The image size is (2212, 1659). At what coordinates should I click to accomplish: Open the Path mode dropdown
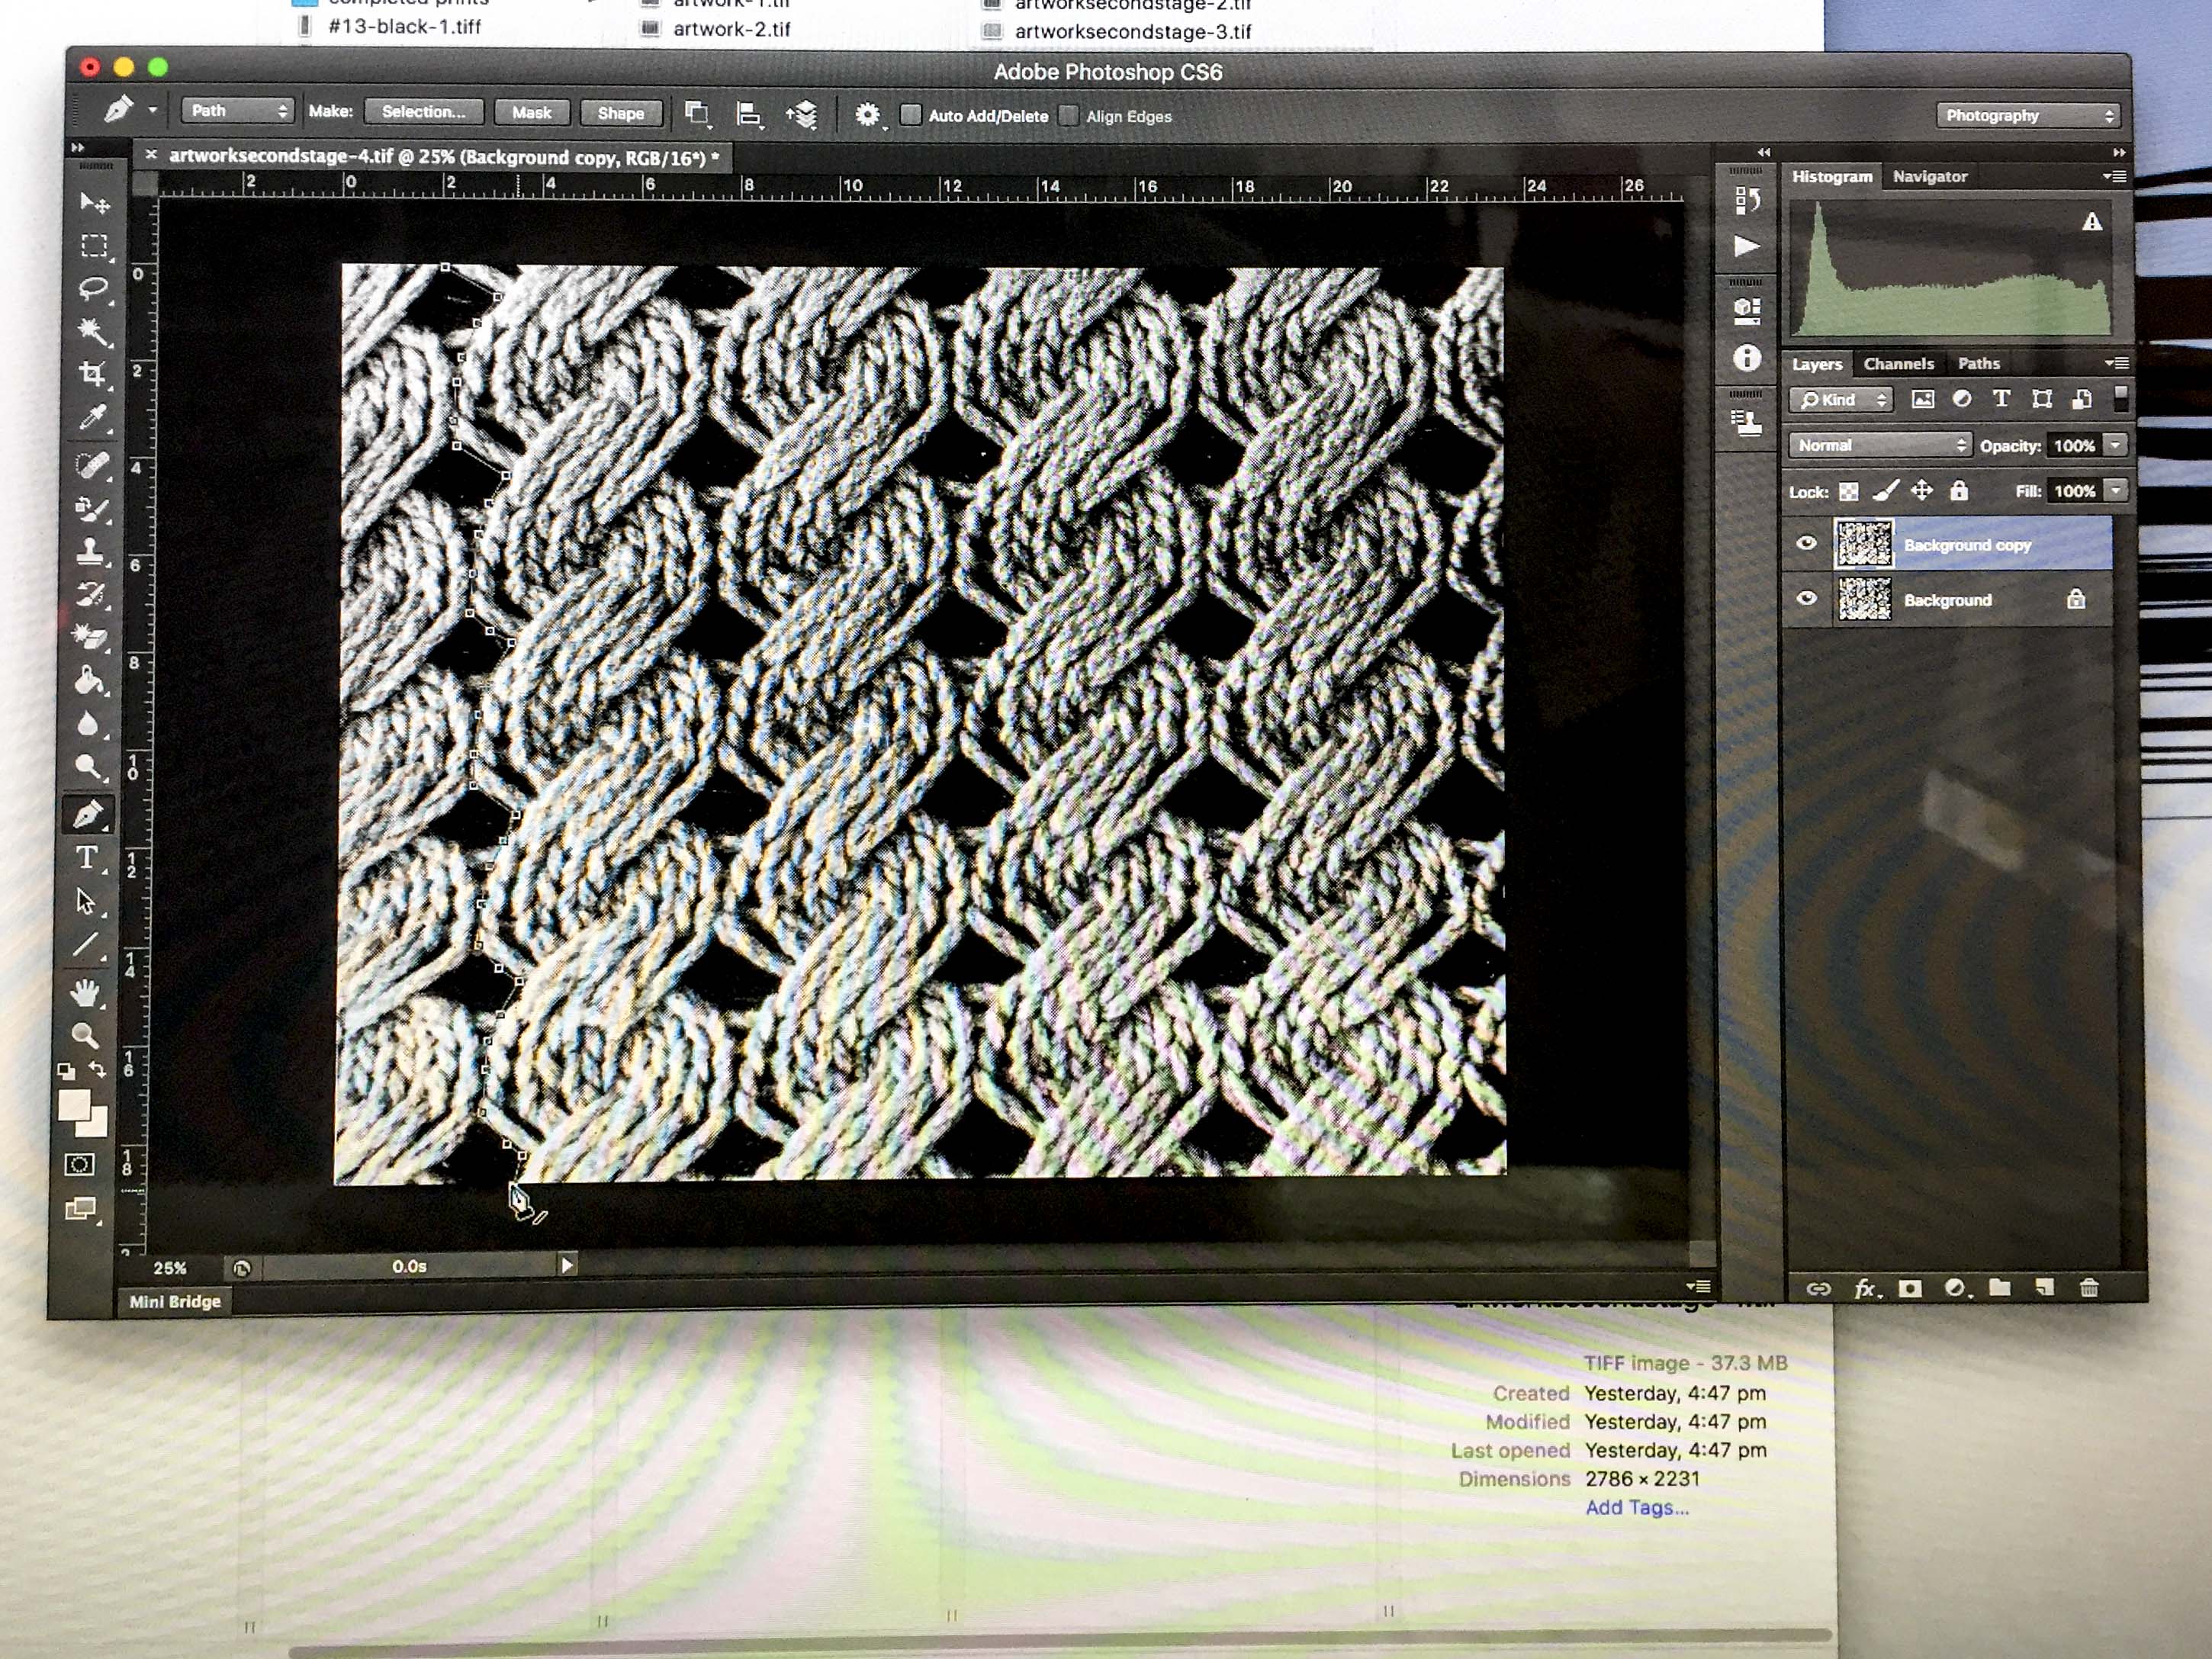(x=237, y=111)
